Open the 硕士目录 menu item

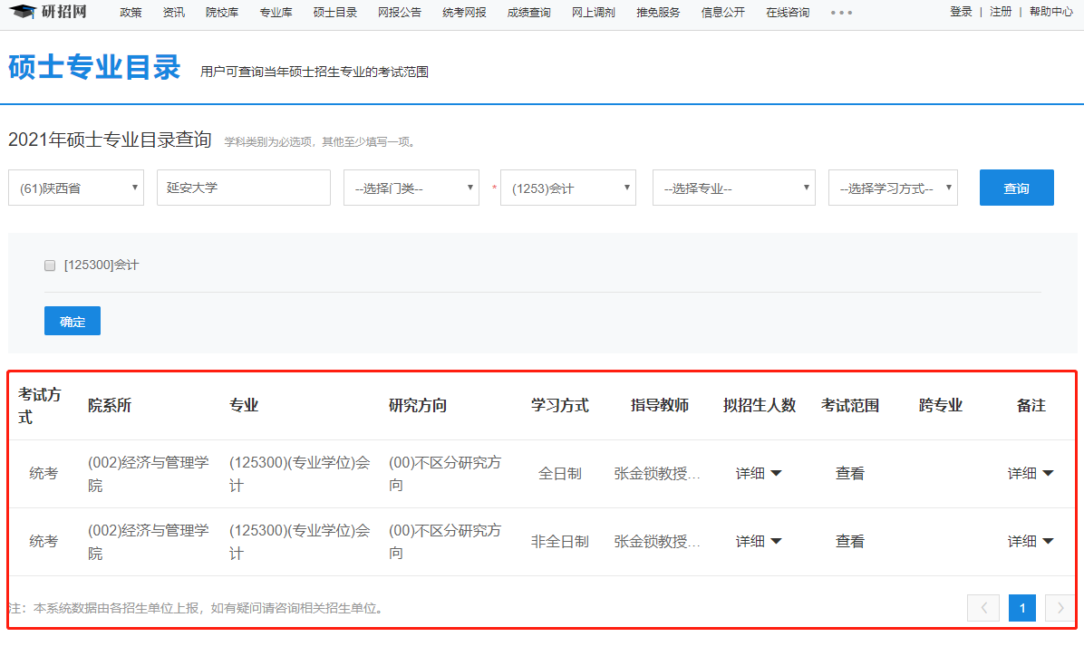[335, 13]
